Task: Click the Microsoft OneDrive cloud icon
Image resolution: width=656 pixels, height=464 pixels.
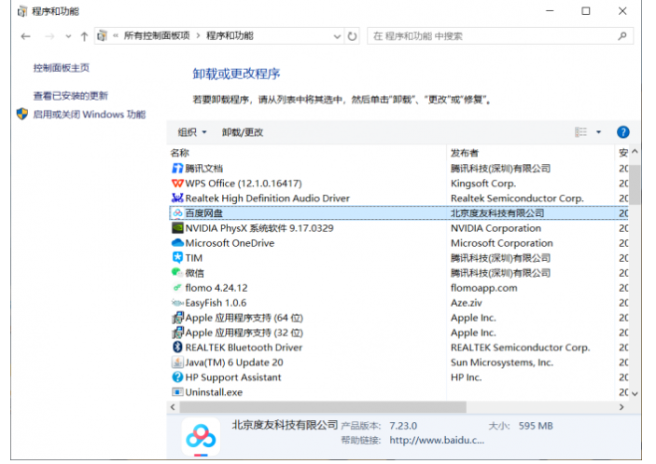Action: pos(177,243)
